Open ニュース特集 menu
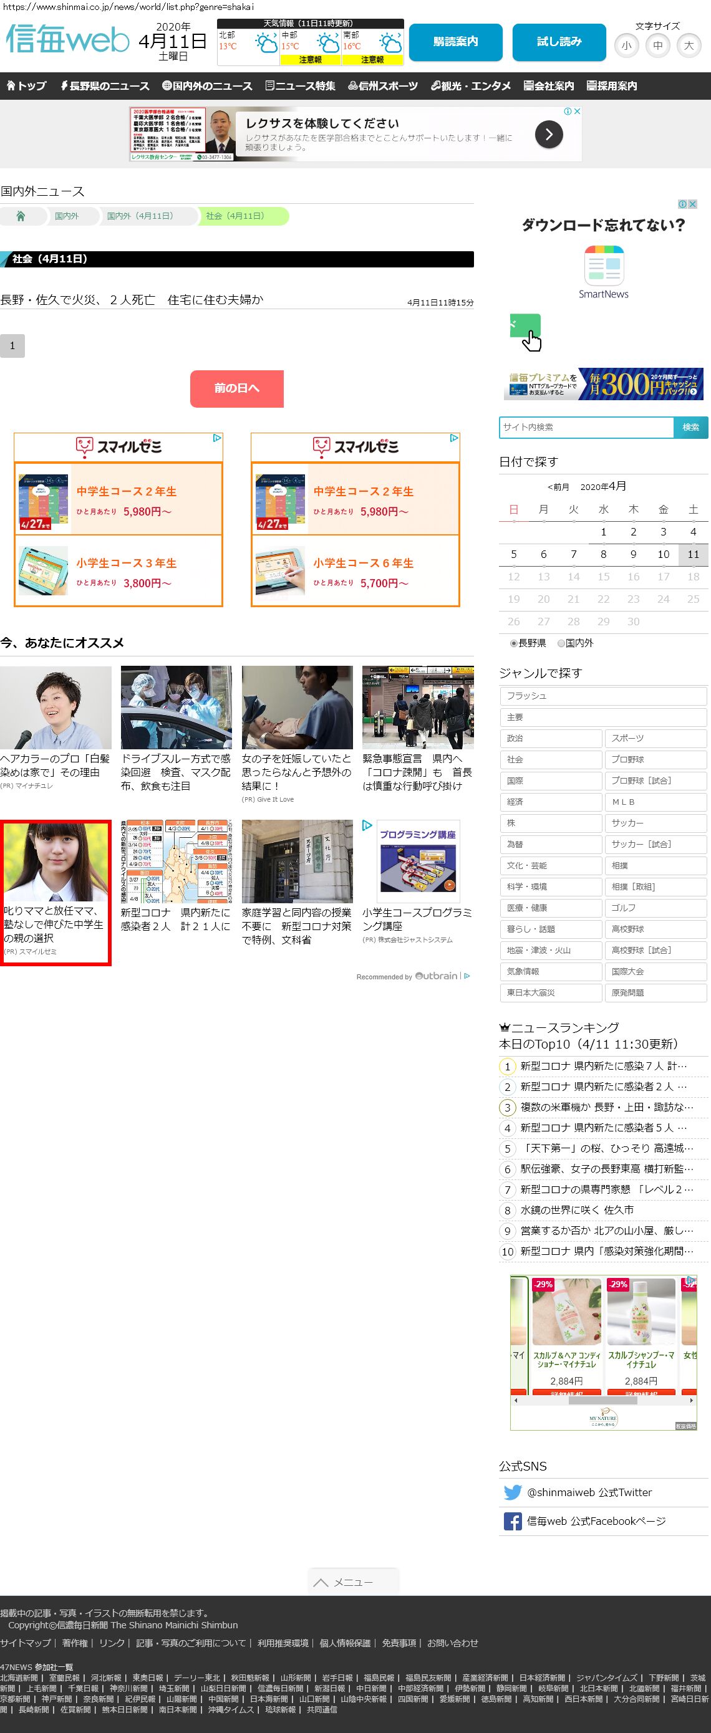Screen dimensions: 711x1733 (300, 86)
